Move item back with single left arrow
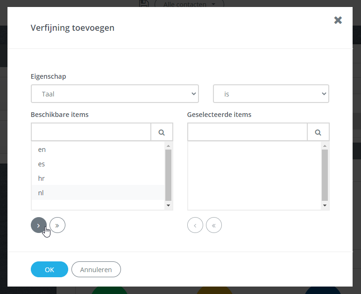Screen dimensions: 361x294 coord(195,225)
